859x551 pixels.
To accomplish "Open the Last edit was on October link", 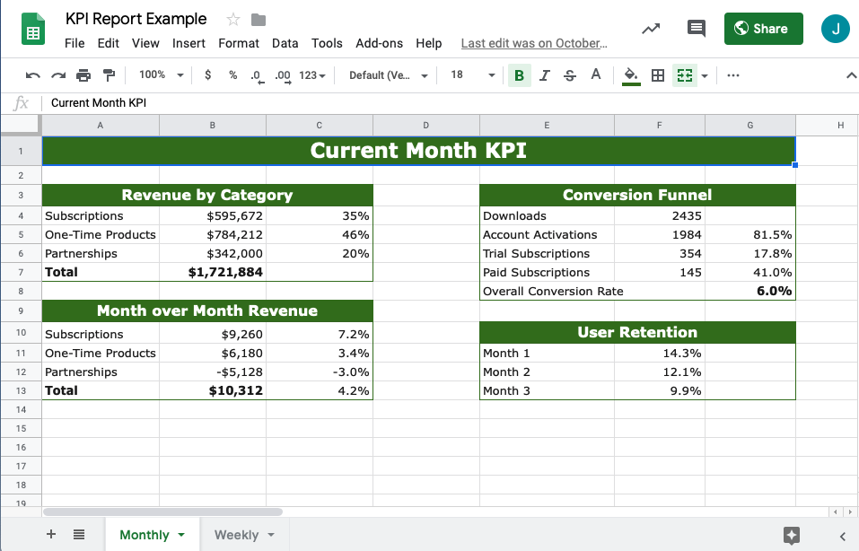I will (533, 43).
